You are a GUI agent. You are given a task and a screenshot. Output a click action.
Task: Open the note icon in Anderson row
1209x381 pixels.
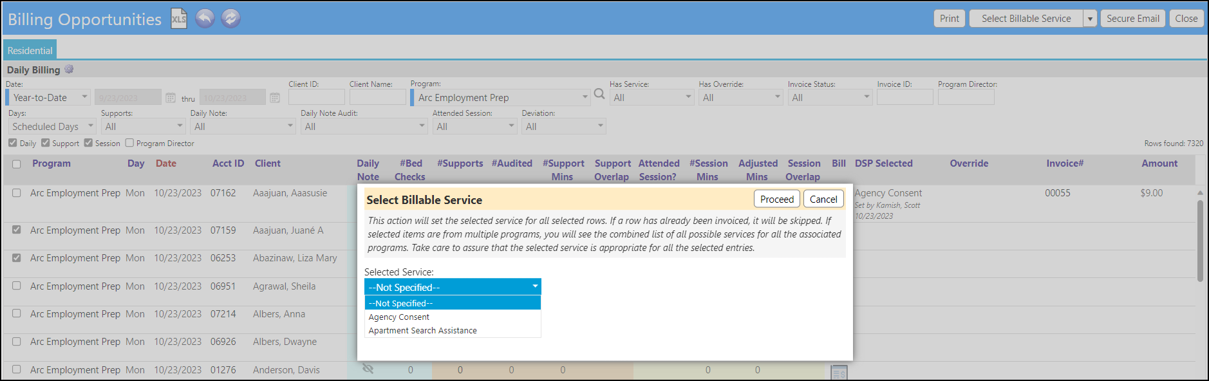839,372
